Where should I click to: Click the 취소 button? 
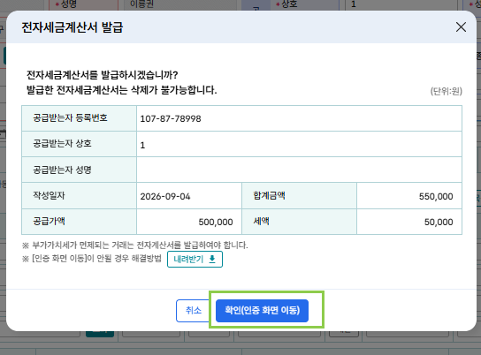[194, 310]
